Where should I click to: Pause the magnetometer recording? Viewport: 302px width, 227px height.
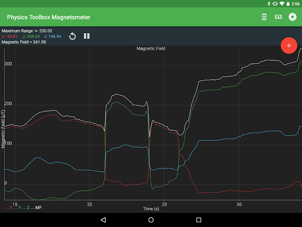(x=87, y=36)
